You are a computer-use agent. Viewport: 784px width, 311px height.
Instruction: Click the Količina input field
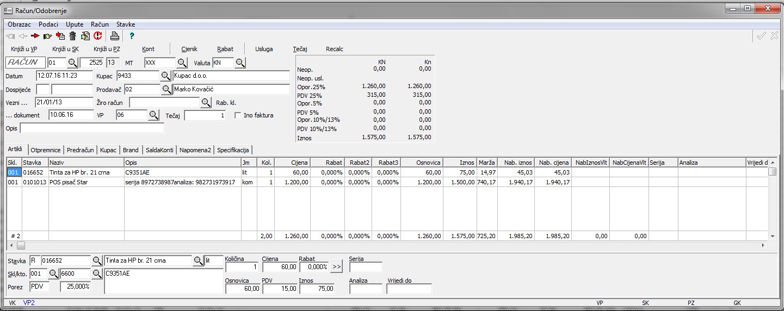pos(242,267)
